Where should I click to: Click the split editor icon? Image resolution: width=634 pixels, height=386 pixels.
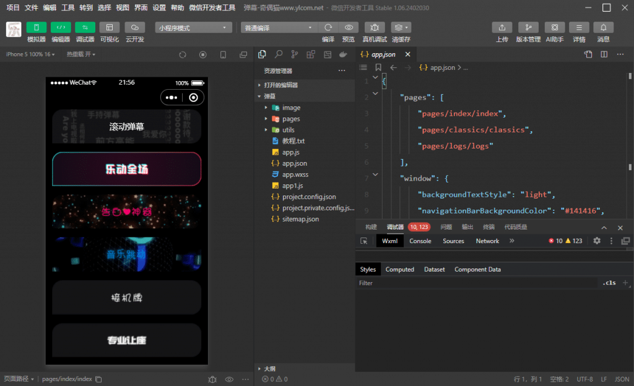click(x=604, y=54)
